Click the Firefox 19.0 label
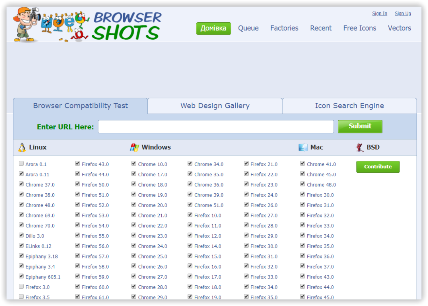428x306 pixels. [208, 297]
